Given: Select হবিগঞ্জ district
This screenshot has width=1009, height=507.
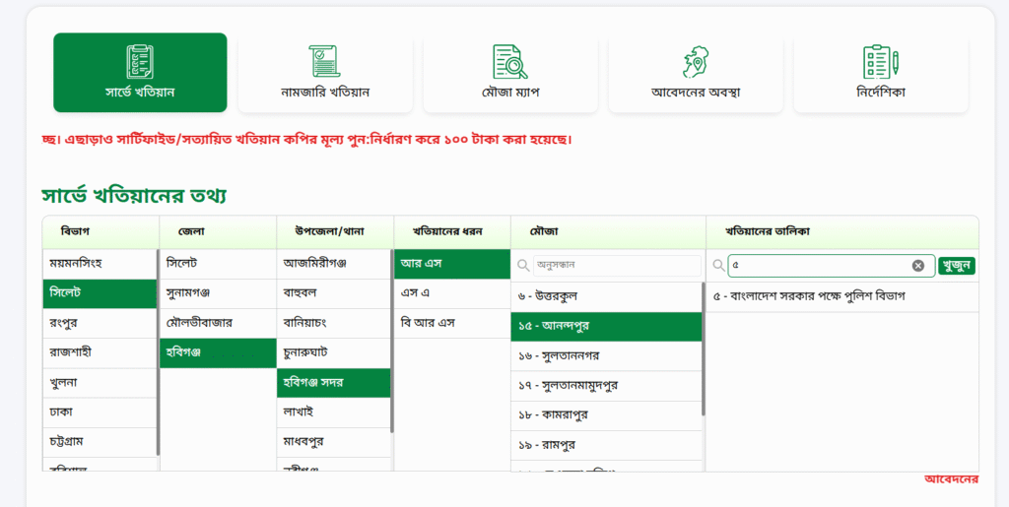Looking at the screenshot, I should point(218,352).
